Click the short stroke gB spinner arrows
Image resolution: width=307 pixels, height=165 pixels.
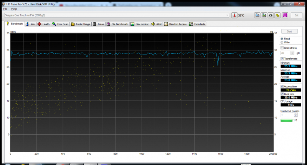(x=292, y=53)
